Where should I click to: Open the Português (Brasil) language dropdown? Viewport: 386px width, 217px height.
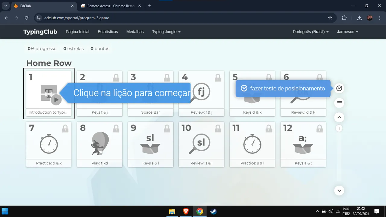coord(311,32)
